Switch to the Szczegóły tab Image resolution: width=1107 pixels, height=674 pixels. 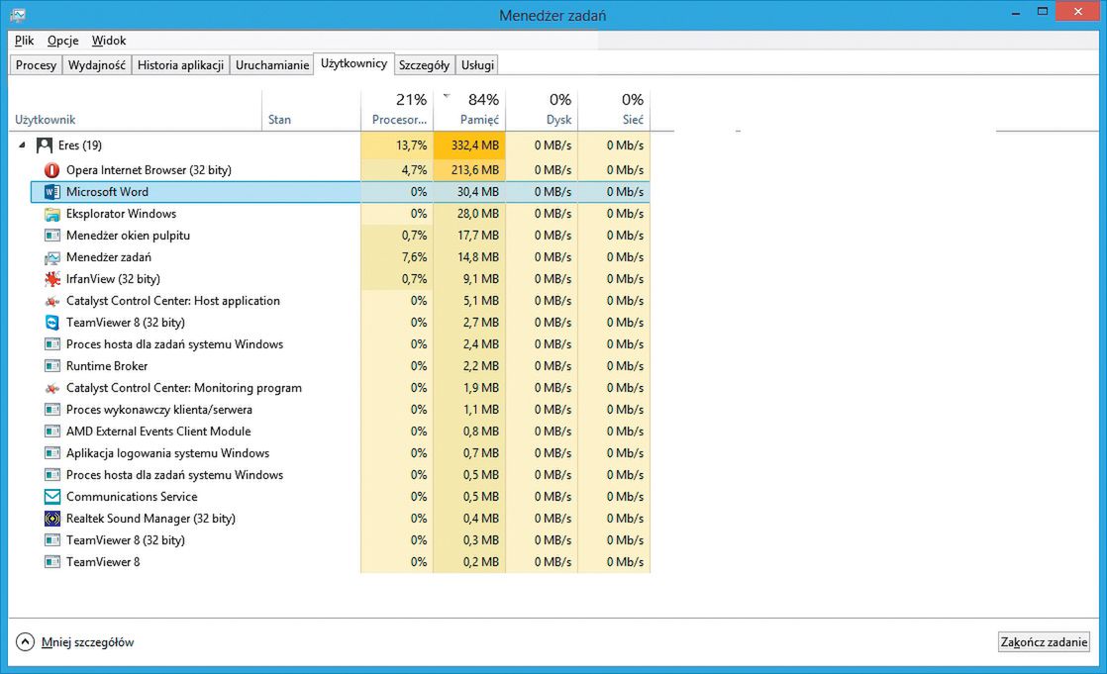(424, 65)
